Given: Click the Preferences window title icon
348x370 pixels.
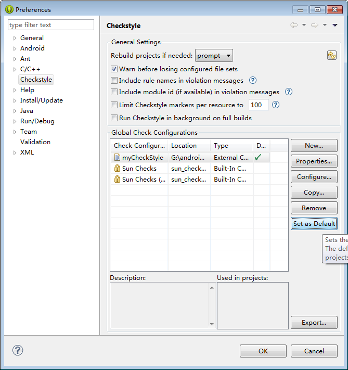Looking at the screenshot, I should tap(9, 9).
